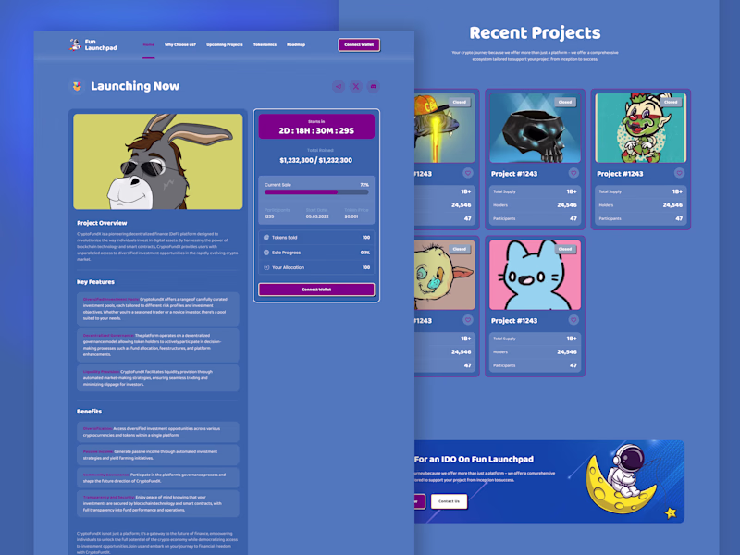Click the $1,232,300 / $1,232,300 total raised text
This screenshot has height=555, width=740.
[316, 160]
